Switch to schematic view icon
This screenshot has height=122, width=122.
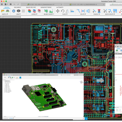[x=3, y=11]
